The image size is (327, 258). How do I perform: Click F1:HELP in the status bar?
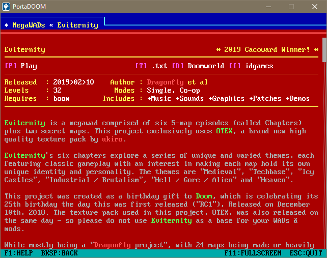(18, 253)
